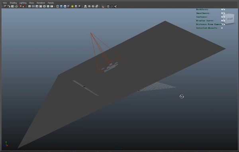
Task: Toggle wireframe display cube icon
Action: [x=57, y=6]
